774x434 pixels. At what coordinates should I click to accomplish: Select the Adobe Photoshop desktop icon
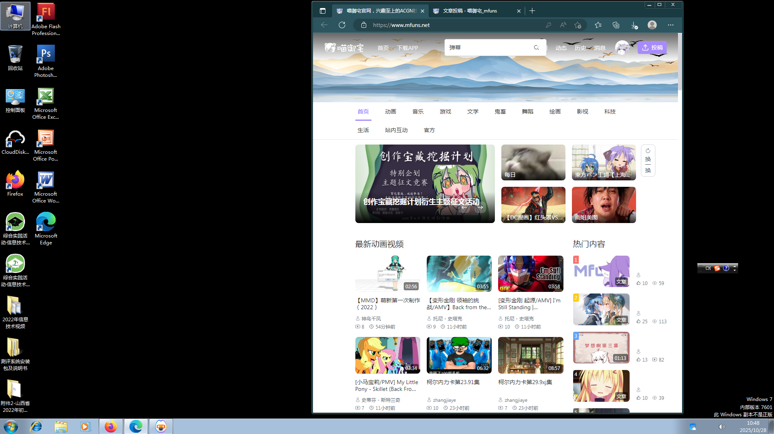tap(45, 53)
